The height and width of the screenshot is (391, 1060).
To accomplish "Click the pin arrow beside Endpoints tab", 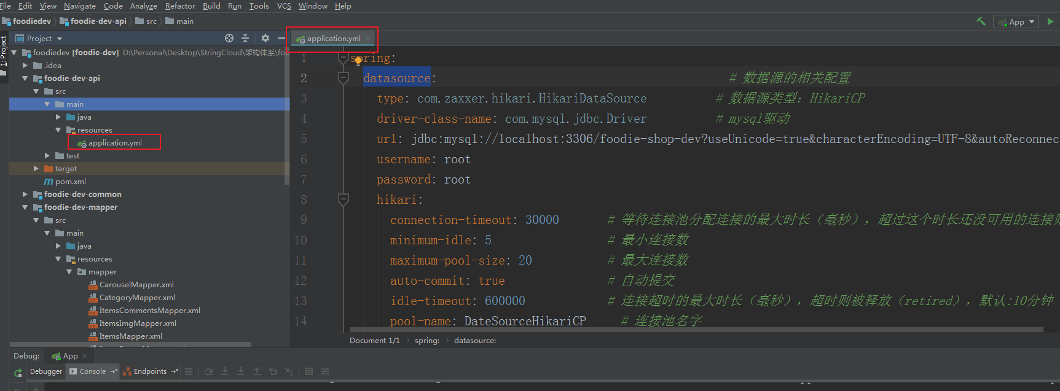I will 175,371.
